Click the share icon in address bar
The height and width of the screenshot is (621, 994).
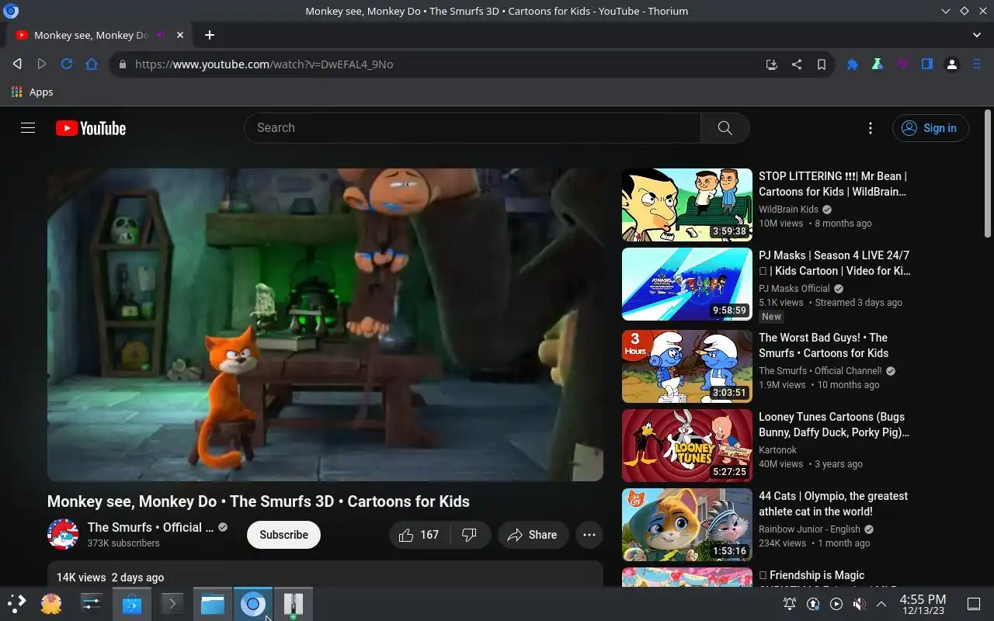796,64
